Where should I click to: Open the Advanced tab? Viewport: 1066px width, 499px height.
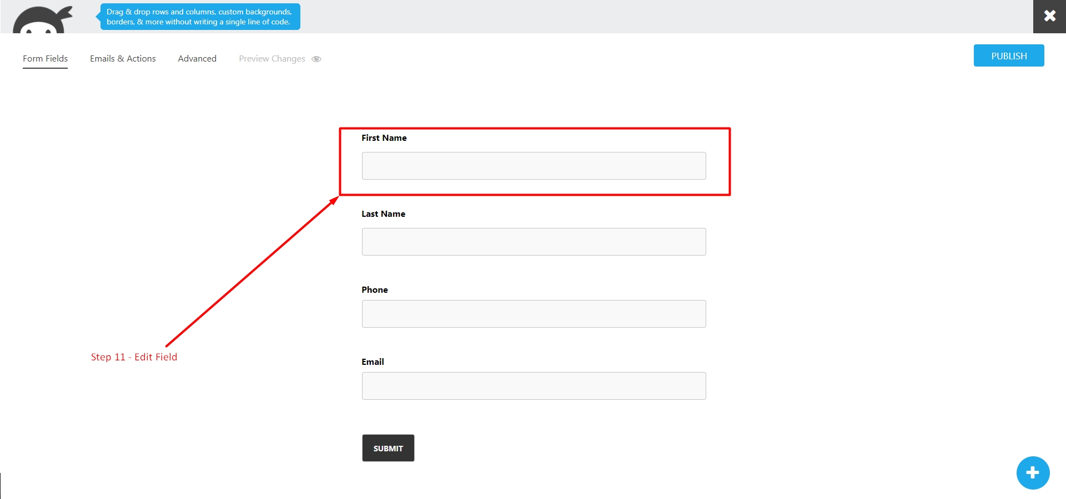pos(197,58)
